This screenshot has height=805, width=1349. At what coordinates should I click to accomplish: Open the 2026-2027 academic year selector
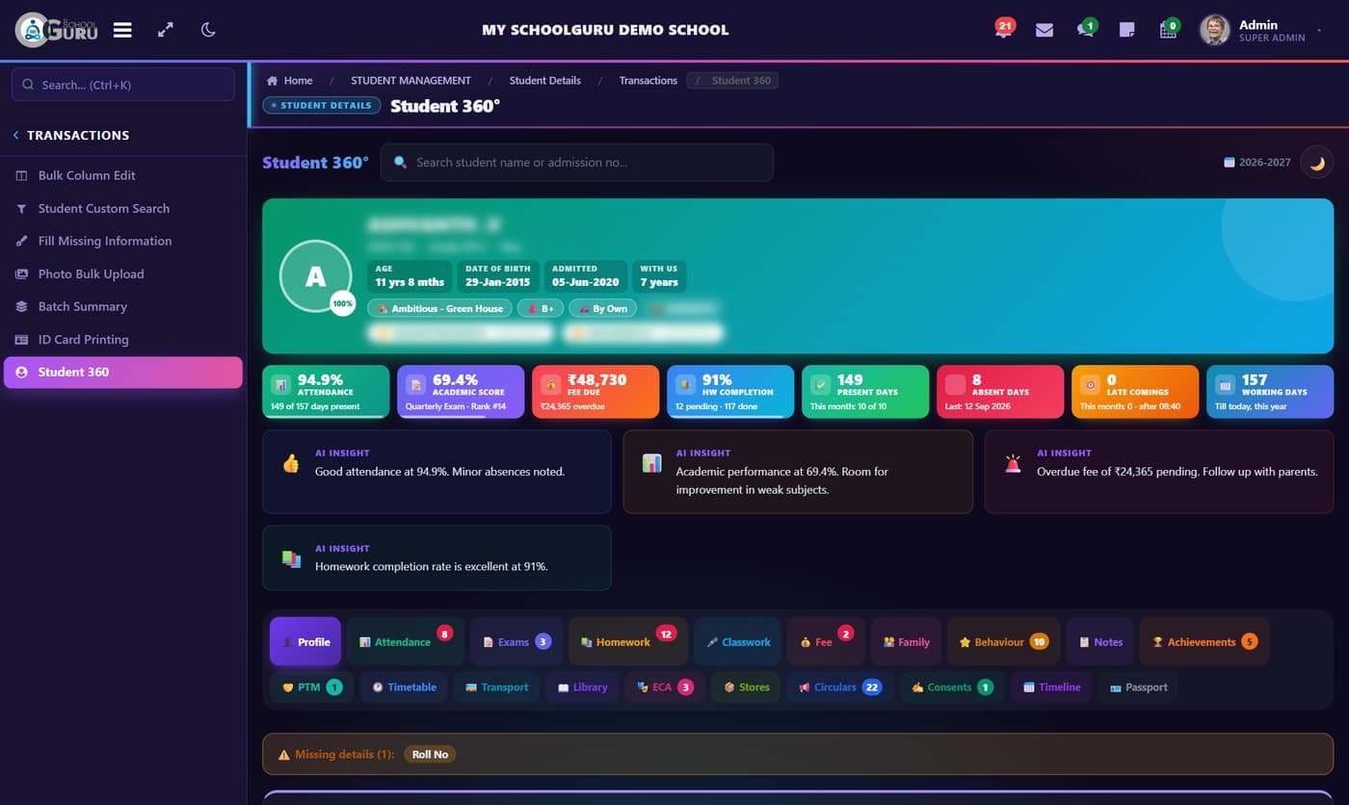point(1256,163)
